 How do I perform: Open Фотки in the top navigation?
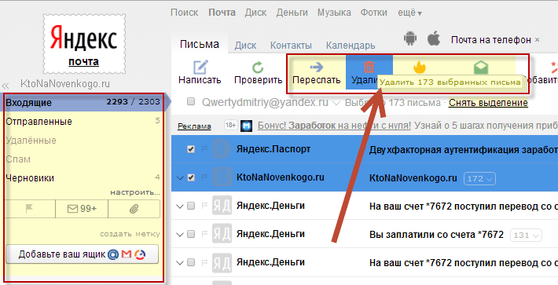click(374, 13)
